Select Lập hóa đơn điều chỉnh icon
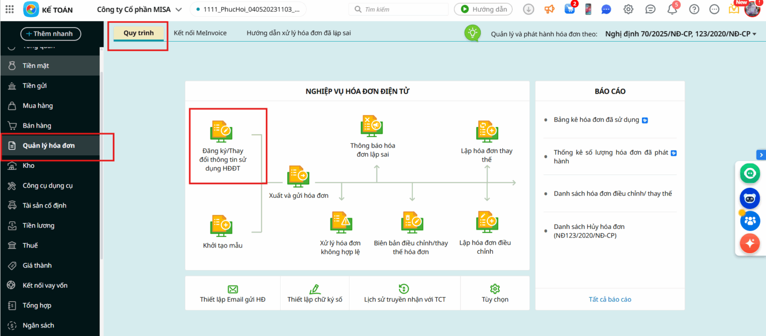The width and height of the screenshot is (766, 336). point(487,223)
